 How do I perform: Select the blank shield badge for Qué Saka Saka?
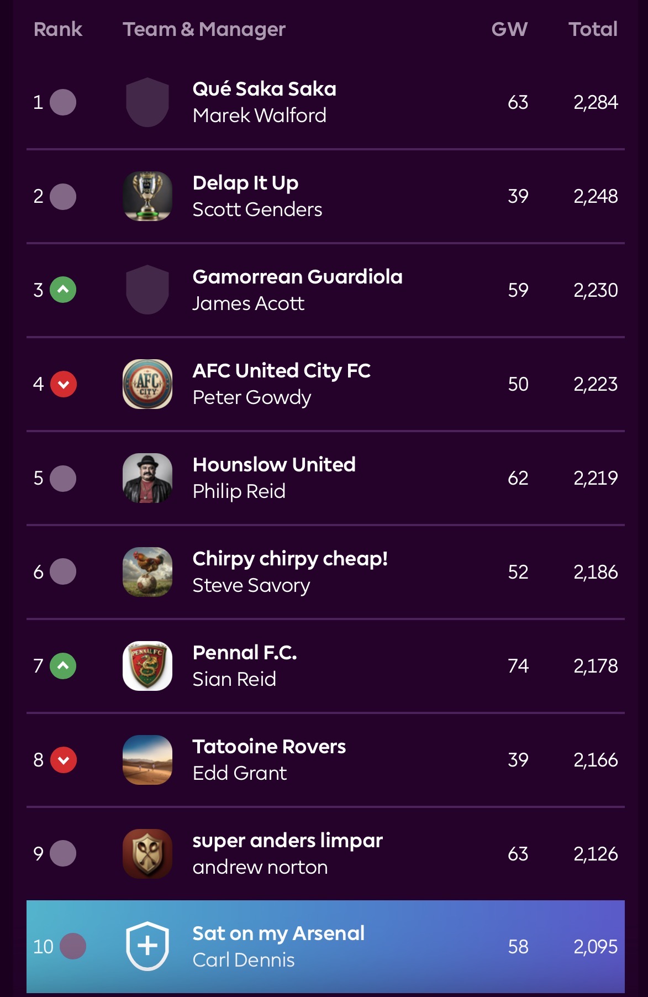pyautogui.click(x=147, y=102)
